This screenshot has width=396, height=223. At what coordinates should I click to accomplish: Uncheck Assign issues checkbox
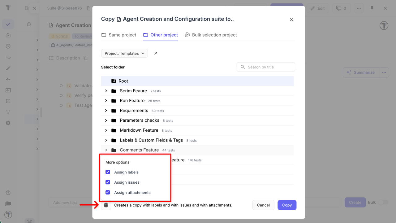coord(108,182)
